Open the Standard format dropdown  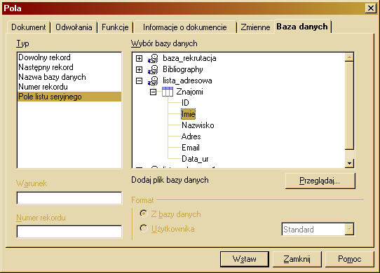tap(349, 229)
